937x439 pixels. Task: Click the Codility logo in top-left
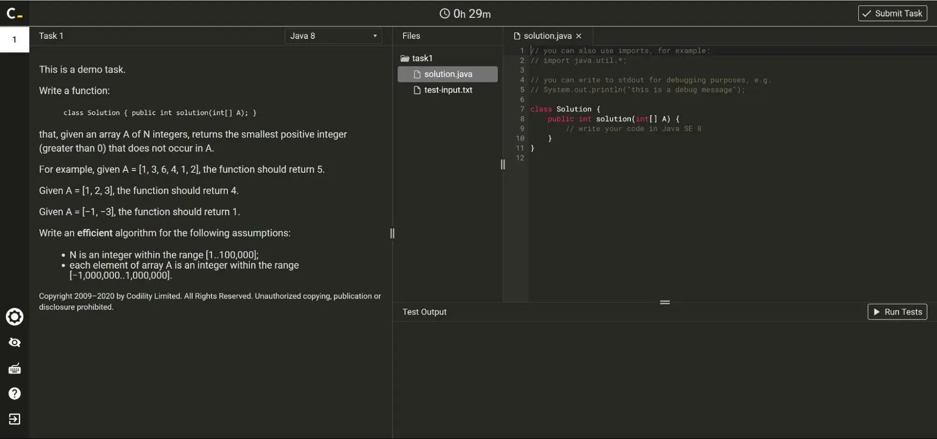[14, 13]
